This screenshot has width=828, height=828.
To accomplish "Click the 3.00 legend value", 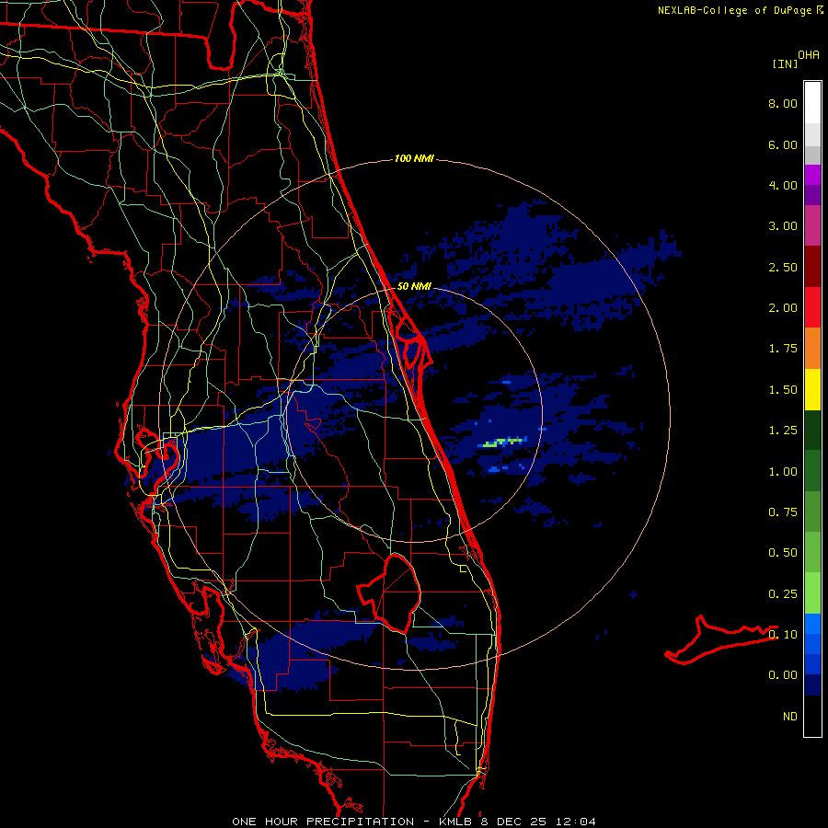I will point(783,226).
